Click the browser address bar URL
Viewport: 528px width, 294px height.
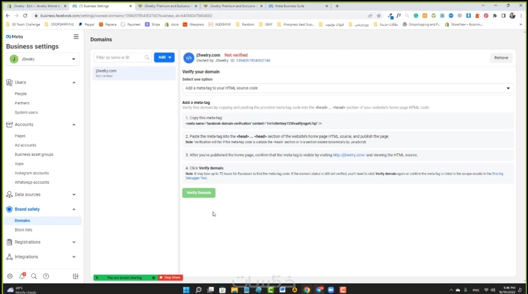click(x=126, y=15)
